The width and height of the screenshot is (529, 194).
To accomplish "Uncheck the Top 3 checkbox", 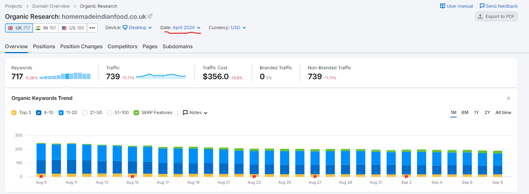I will click(14, 112).
